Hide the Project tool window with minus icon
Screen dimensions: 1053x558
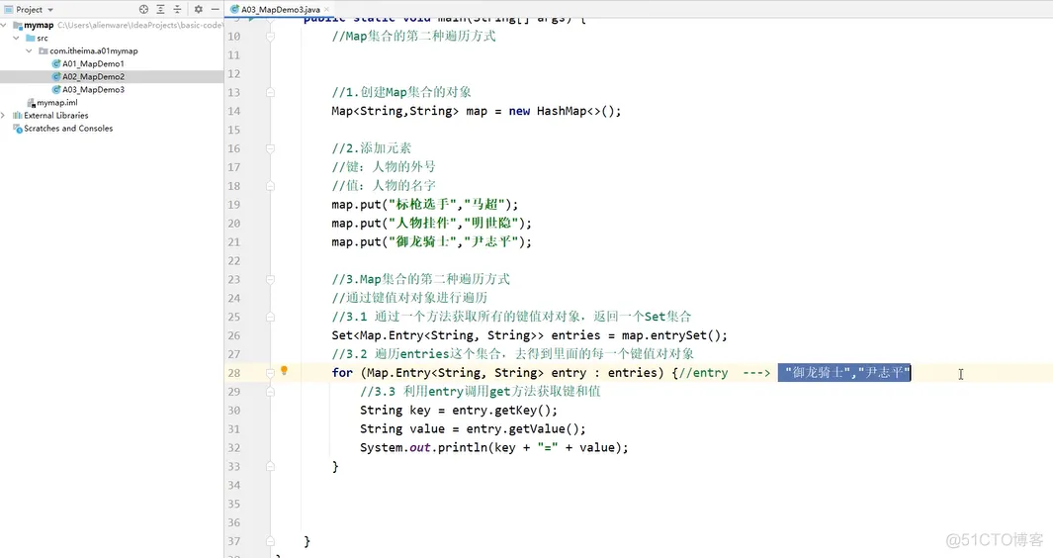tap(215, 10)
